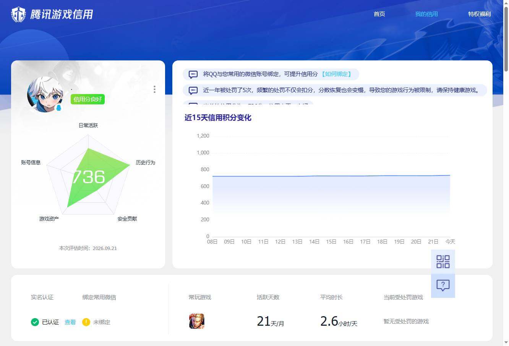Click message icon beside QQ binding tip
This screenshot has width=509, height=346.
click(193, 74)
